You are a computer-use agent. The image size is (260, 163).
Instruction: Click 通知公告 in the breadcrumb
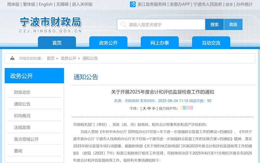90,58
